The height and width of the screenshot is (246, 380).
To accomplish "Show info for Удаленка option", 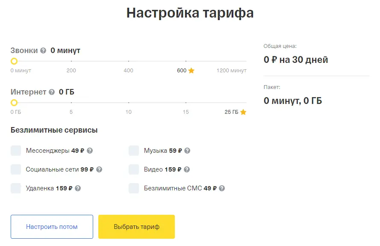I will click(x=78, y=188).
